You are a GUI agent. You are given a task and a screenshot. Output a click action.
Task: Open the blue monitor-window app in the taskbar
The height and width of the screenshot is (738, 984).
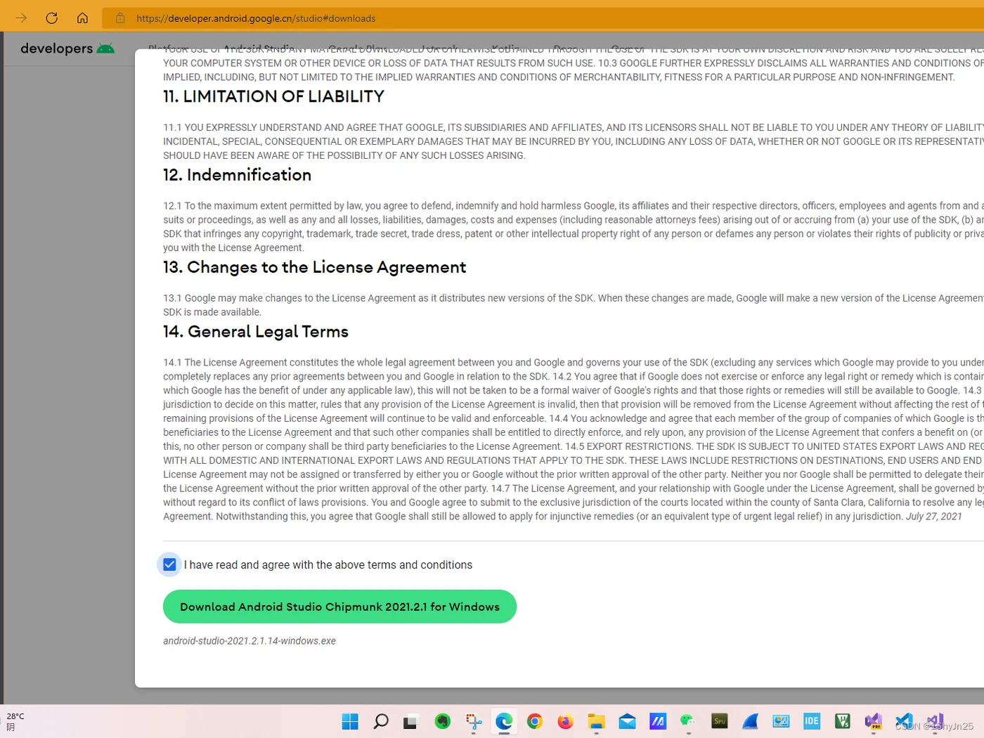[x=781, y=721]
